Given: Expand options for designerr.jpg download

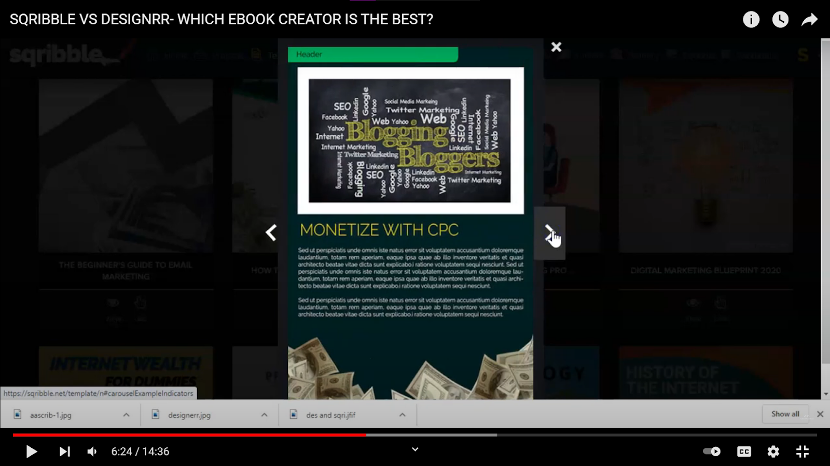Looking at the screenshot, I should click(x=264, y=415).
